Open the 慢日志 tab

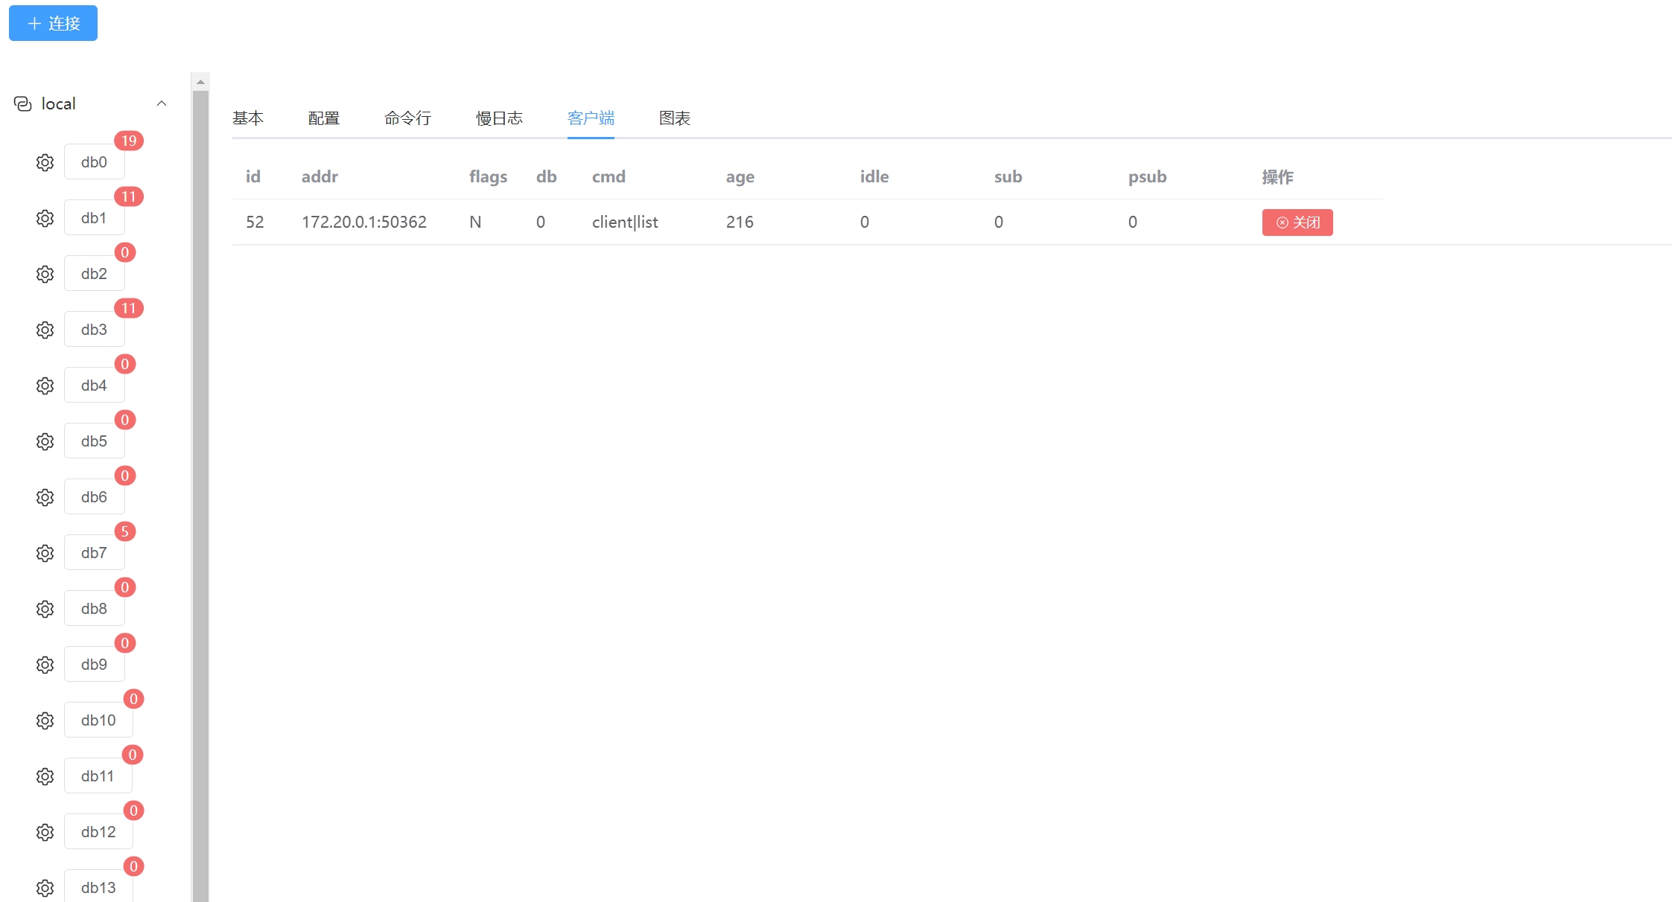point(499,118)
